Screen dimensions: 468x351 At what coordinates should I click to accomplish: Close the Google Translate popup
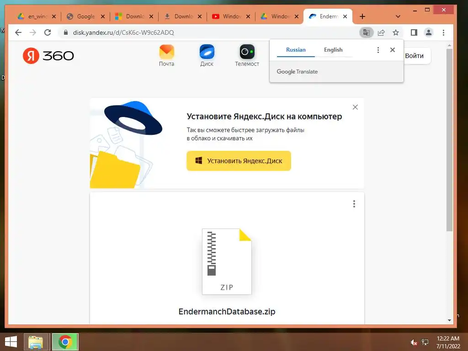[393, 50]
